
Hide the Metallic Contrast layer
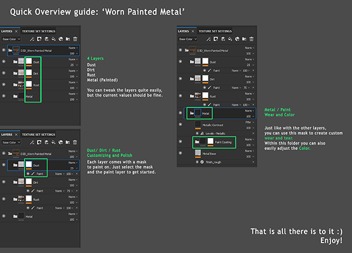(180, 124)
